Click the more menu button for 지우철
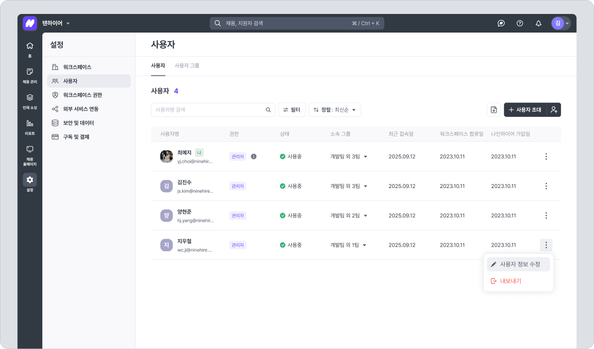This screenshot has width=594, height=349. (546, 245)
